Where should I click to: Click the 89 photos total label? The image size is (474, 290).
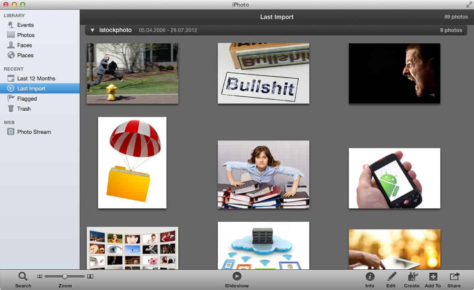(456, 17)
